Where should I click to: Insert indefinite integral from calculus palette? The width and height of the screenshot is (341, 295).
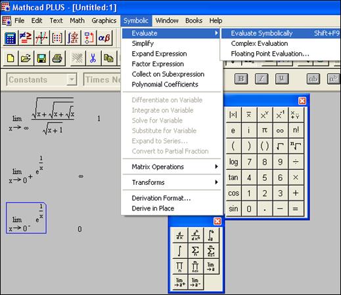coord(180,251)
